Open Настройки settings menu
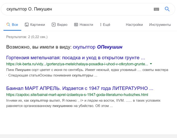 pyautogui.click(x=134, y=25)
